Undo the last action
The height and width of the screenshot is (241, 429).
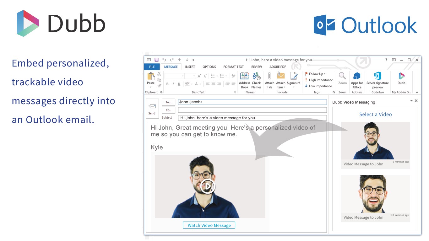coord(164,60)
